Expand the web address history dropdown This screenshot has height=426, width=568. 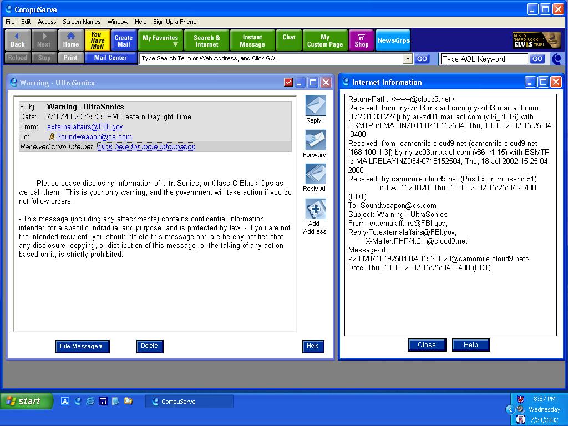pyautogui.click(x=408, y=59)
